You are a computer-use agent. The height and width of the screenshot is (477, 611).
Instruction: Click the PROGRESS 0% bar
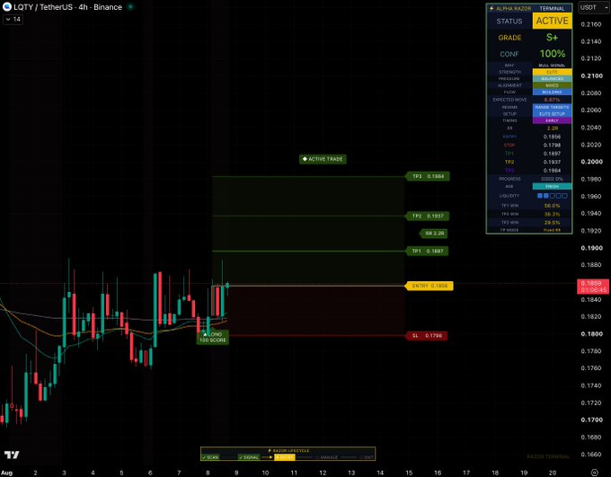click(x=553, y=179)
